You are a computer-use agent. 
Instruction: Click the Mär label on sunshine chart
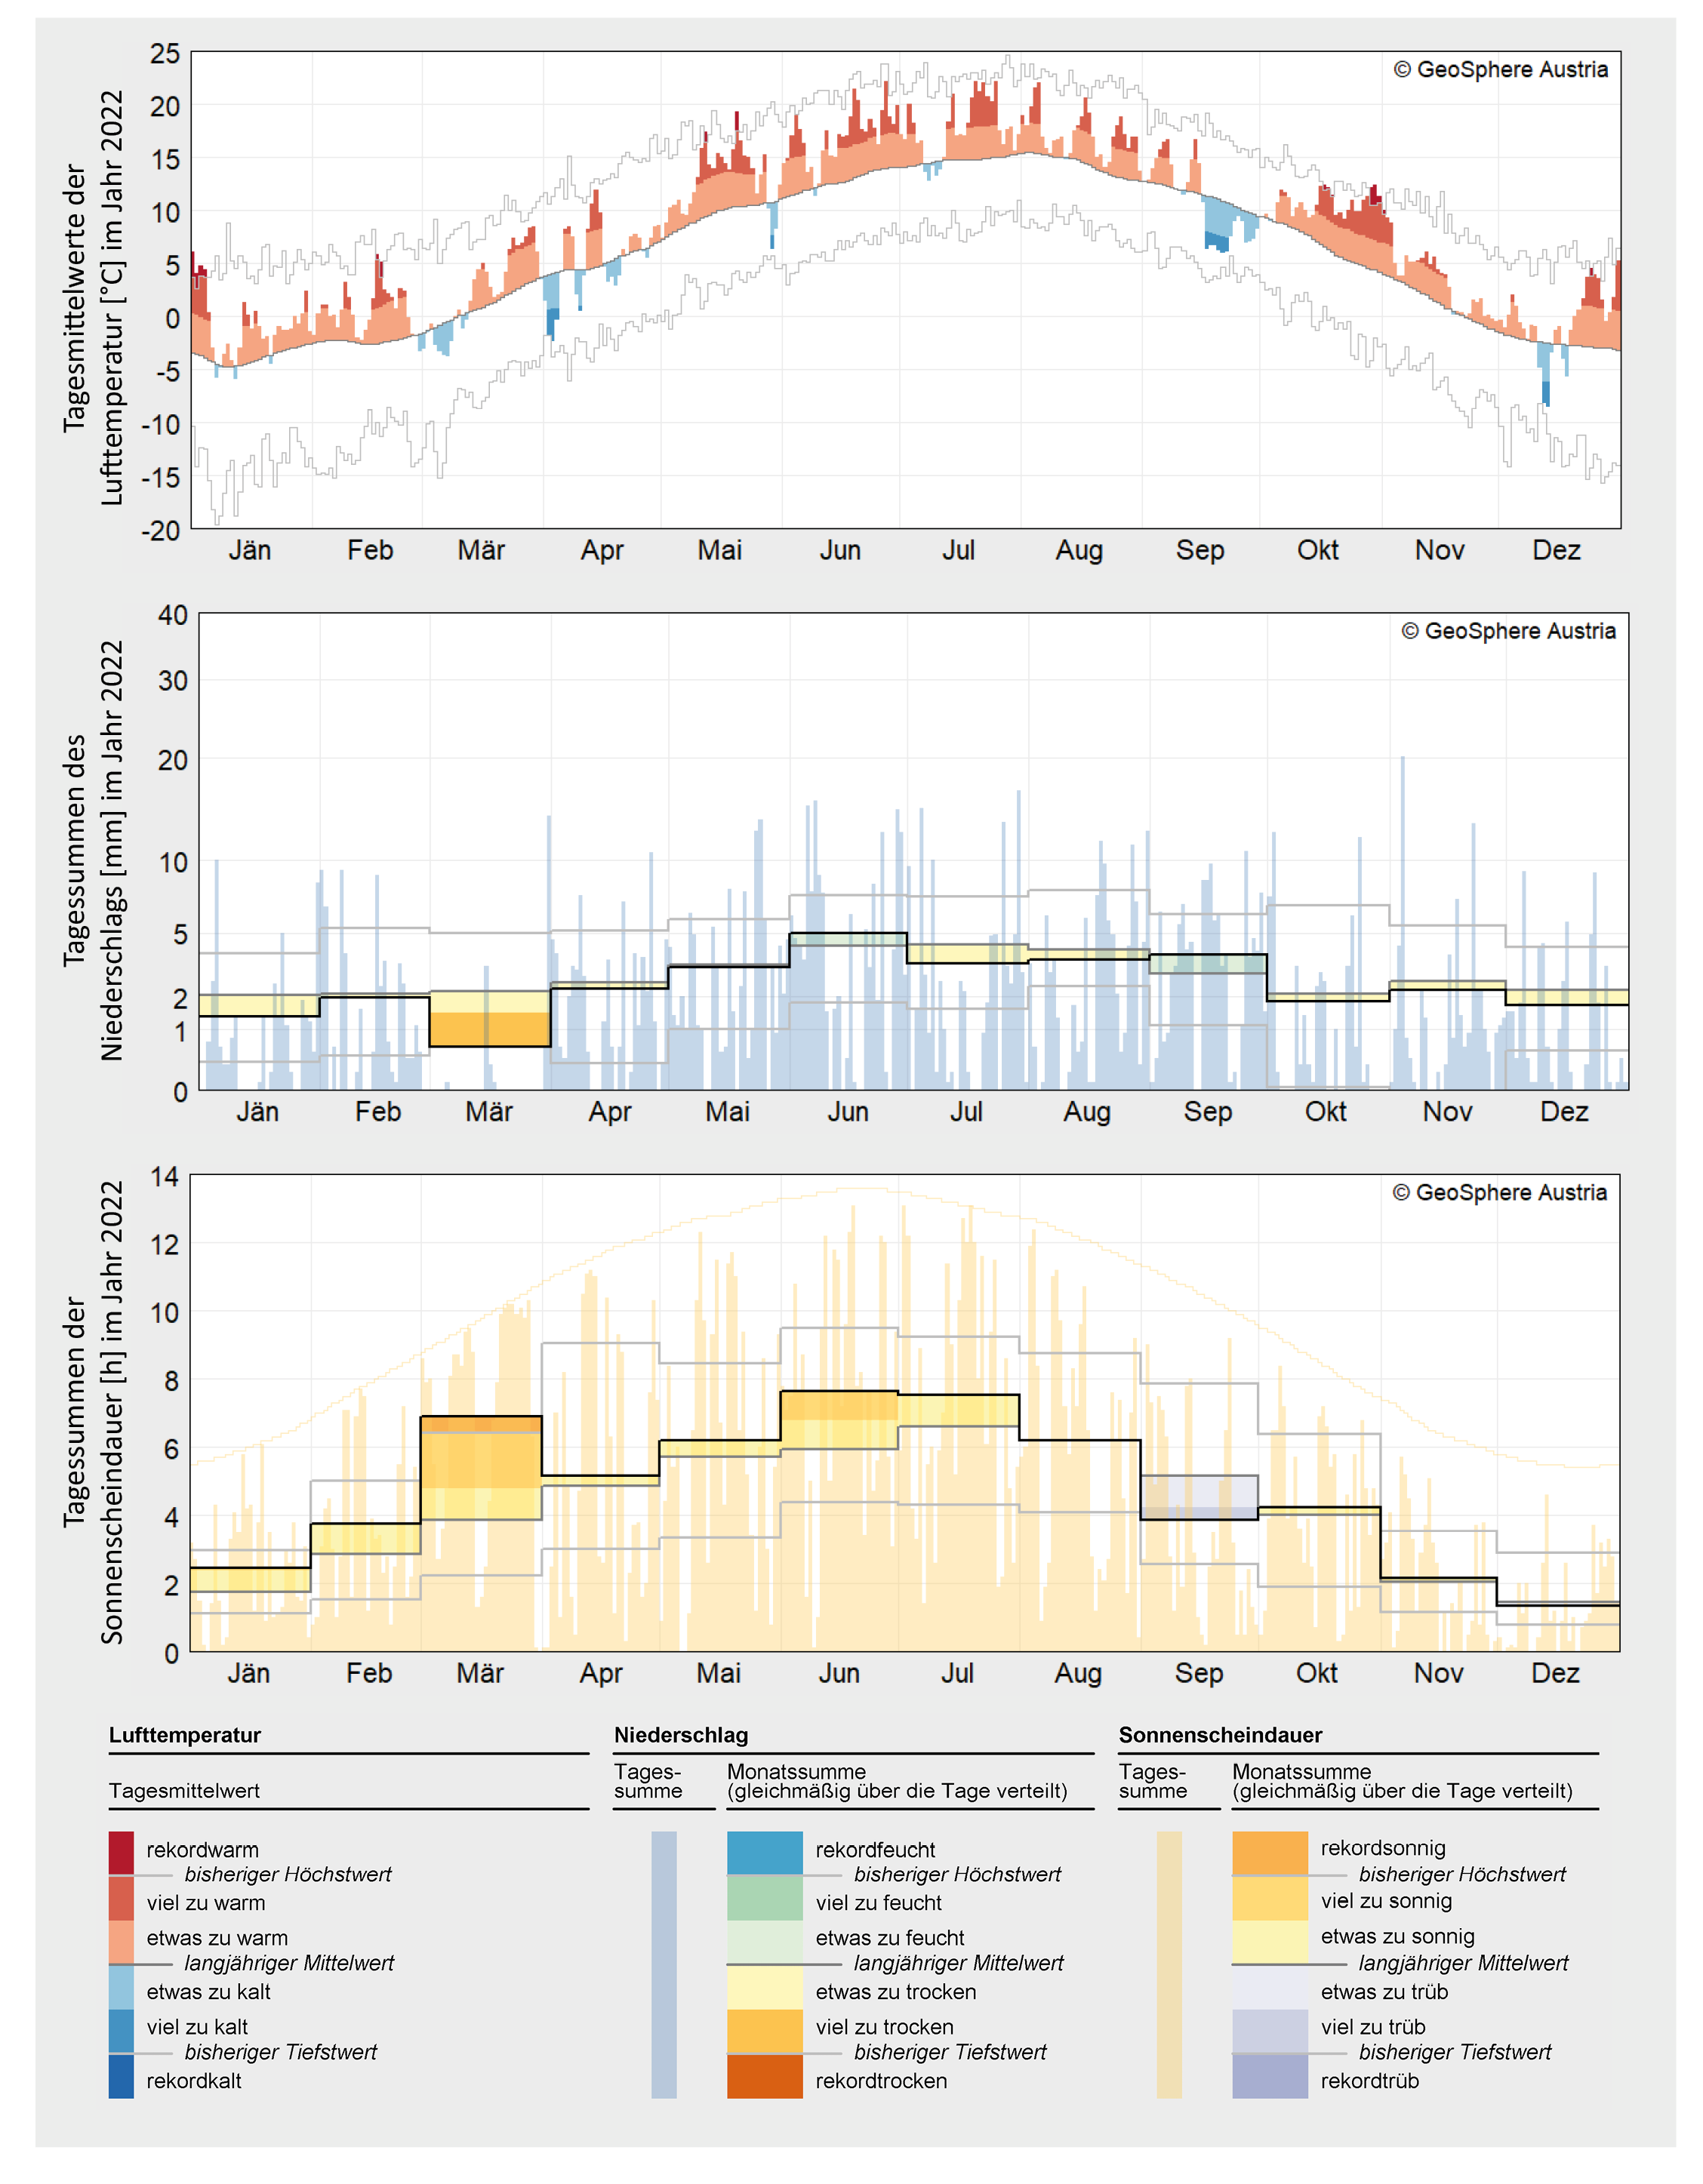(480, 1673)
